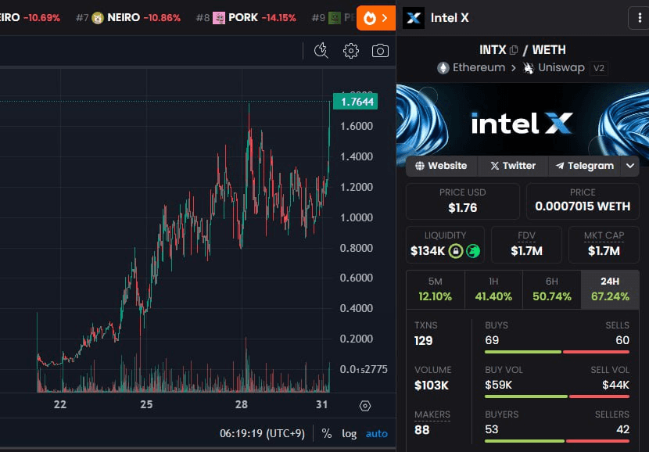649x452 pixels.
Task: Select the 1H stats tab
Action: click(x=493, y=289)
